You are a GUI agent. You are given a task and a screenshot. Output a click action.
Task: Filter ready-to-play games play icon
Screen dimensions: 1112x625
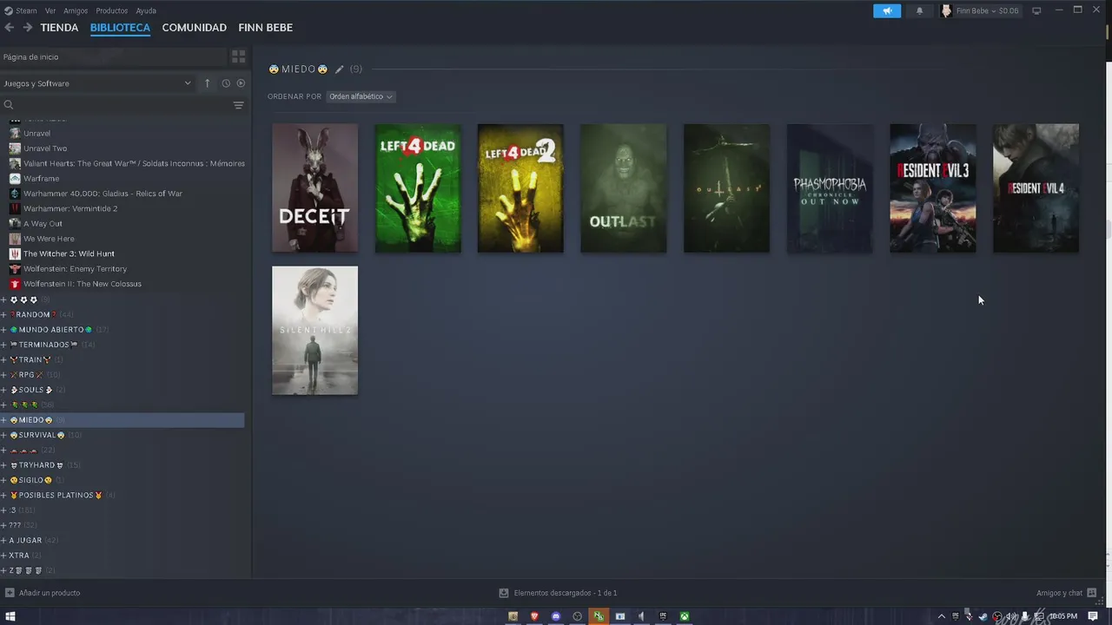[x=241, y=83]
